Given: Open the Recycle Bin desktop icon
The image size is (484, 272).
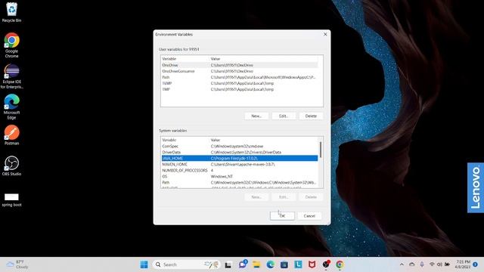Looking at the screenshot, I should click(11, 13).
